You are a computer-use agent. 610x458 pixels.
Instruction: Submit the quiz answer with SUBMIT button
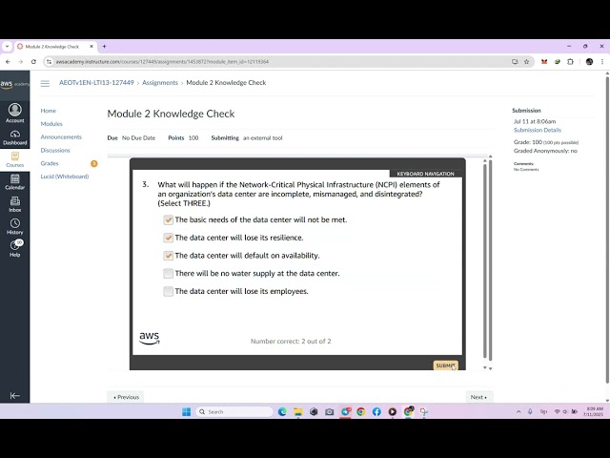(x=446, y=365)
